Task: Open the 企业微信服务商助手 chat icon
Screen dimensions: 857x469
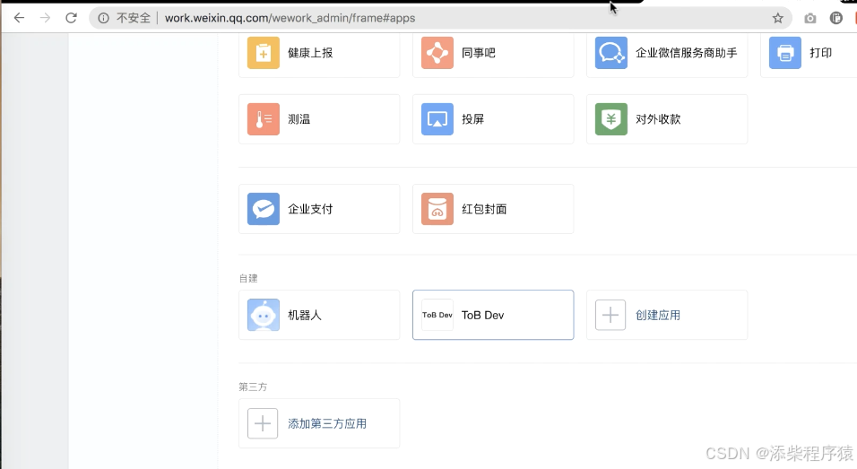Action: 611,53
